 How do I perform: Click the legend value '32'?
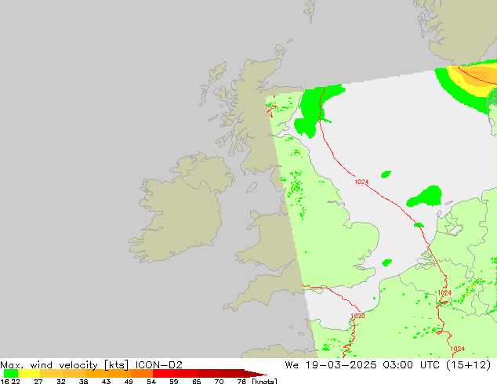pos(61,381)
